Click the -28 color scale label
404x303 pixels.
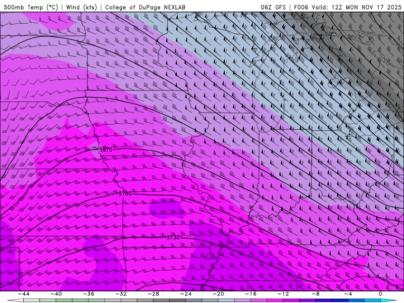tap(154, 294)
